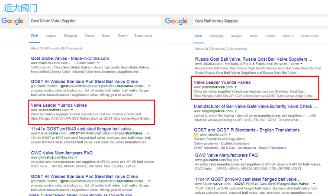Select Images tab in Ball Valves search page

236,36
